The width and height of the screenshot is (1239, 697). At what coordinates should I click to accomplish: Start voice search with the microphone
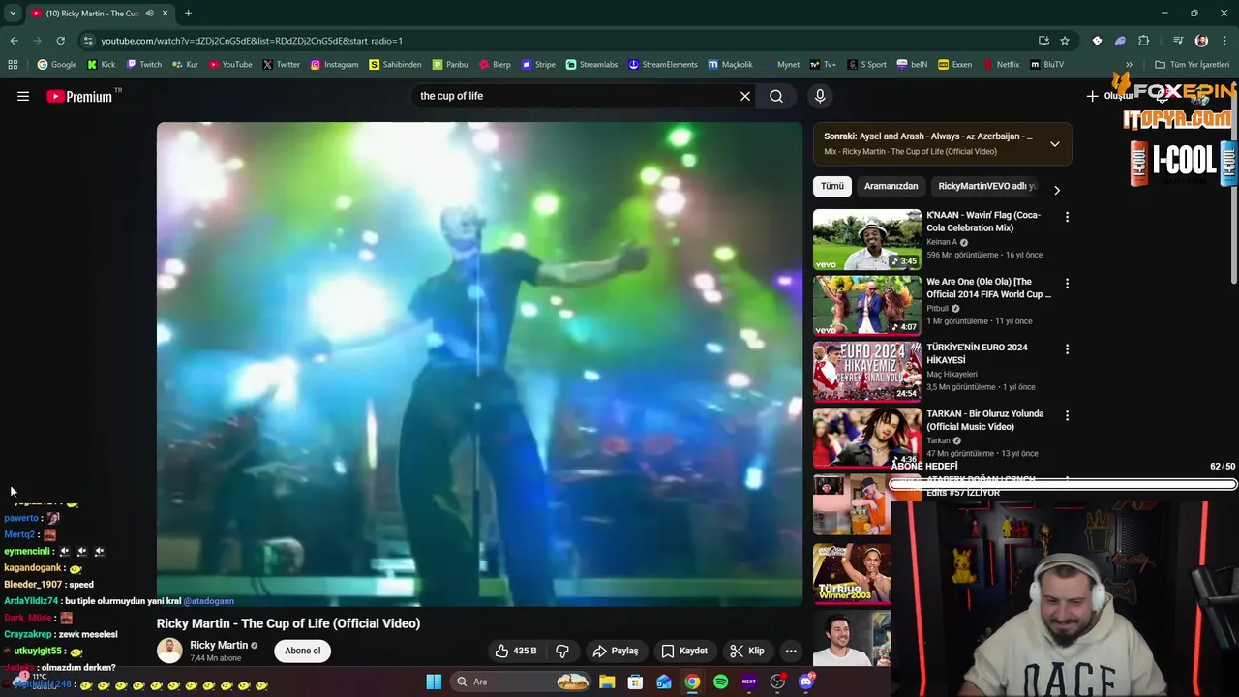tap(820, 96)
